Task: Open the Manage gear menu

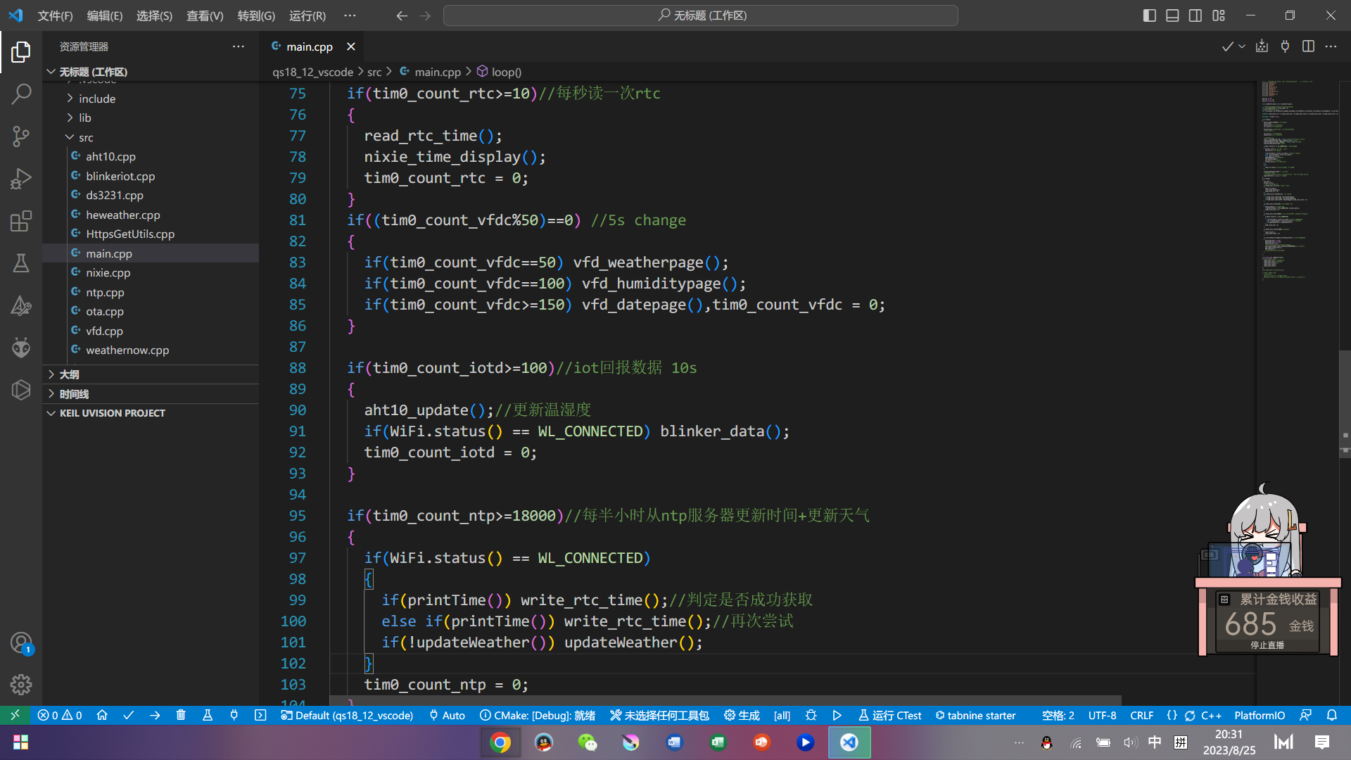Action: click(x=21, y=685)
